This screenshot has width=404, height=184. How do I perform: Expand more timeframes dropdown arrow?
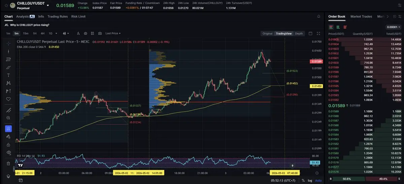[x=56, y=34]
